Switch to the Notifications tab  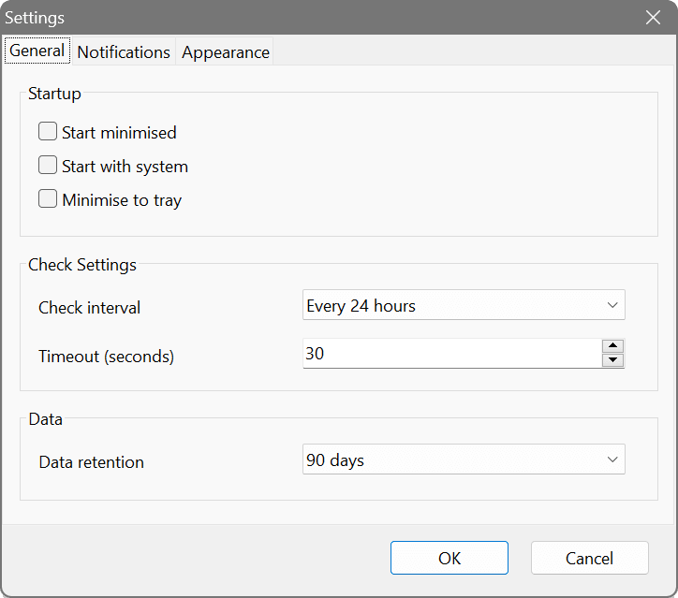(124, 51)
